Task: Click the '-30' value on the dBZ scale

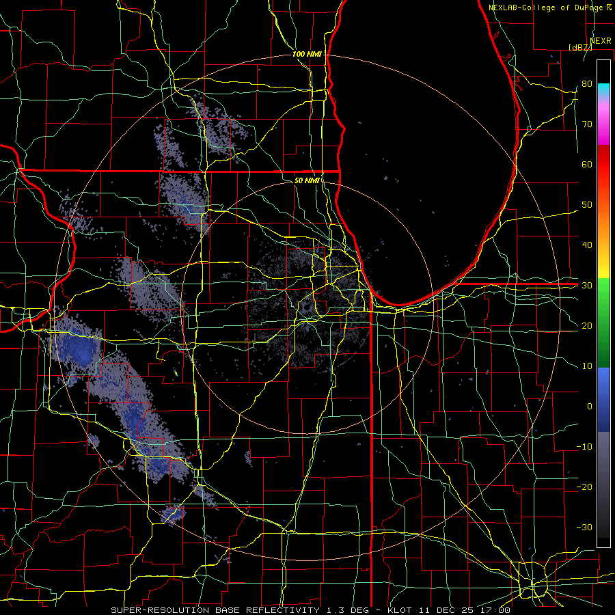Action: (584, 527)
